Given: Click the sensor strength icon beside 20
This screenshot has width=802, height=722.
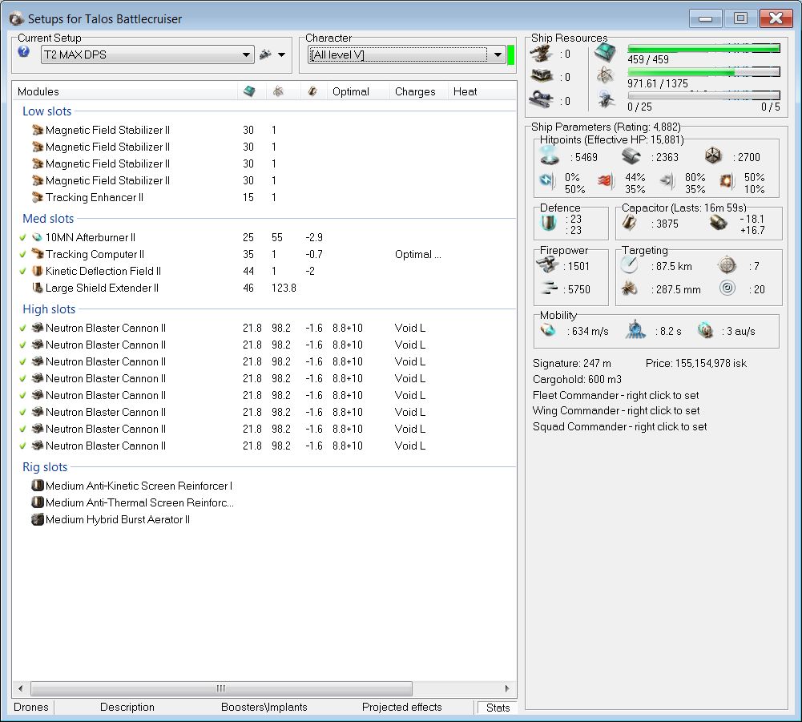Looking at the screenshot, I should [x=727, y=288].
